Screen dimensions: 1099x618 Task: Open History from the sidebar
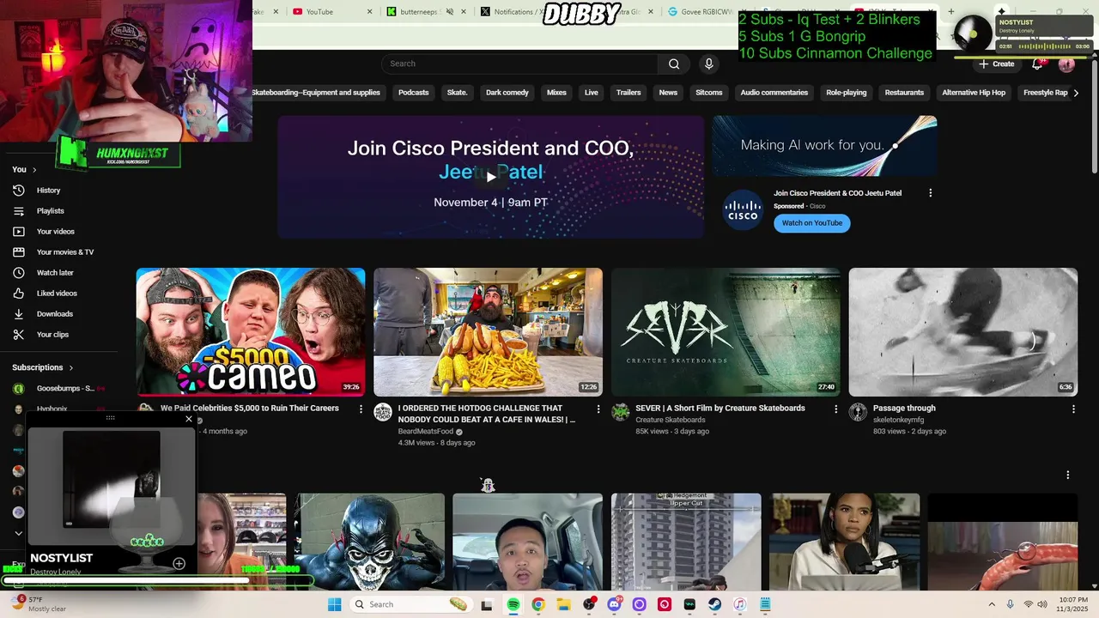pos(48,191)
